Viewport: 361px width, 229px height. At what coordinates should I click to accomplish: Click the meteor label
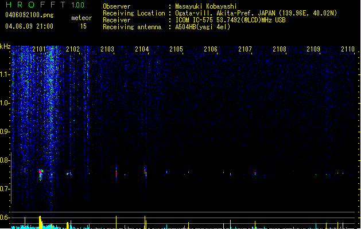tap(81, 18)
